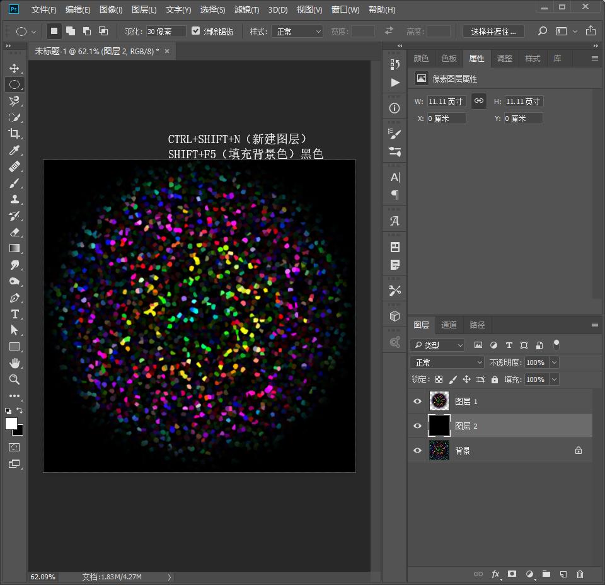
Task: Switch to the 通道 channels tab
Action: pos(449,325)
